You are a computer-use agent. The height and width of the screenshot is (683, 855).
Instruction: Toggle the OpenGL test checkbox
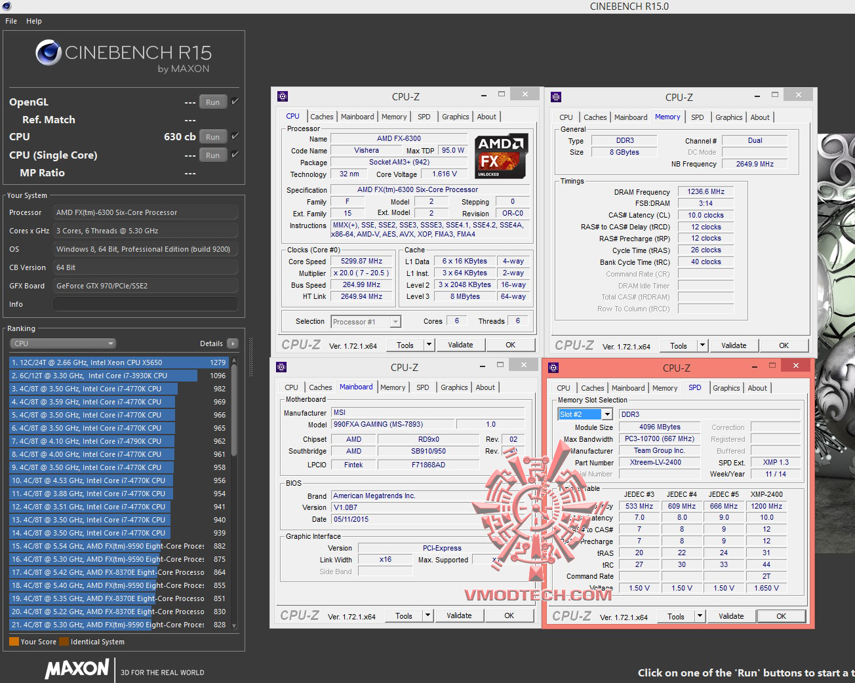click(235, 102)
